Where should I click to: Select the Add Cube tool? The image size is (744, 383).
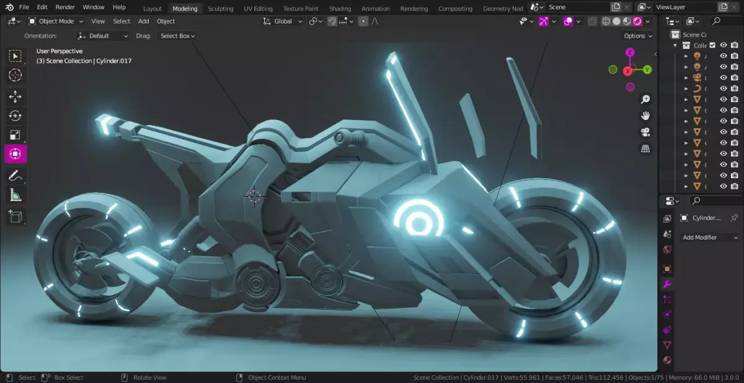[15, 217]
